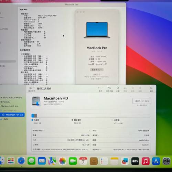Viewport: 172px width, 172px height.
Task: Click the Apple M1 Pro chip text
Action: click(101, 56)
